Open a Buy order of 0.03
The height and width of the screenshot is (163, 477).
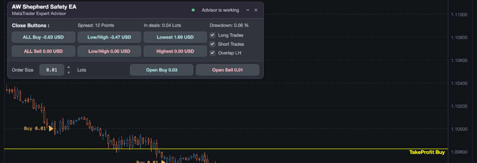[161, 70]
